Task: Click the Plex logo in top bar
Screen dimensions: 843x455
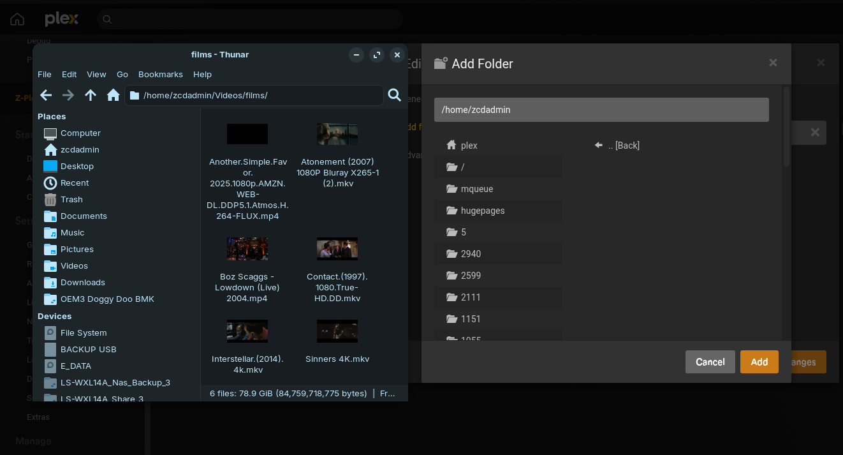Action: pyautogui.click(x=61, y=19)
